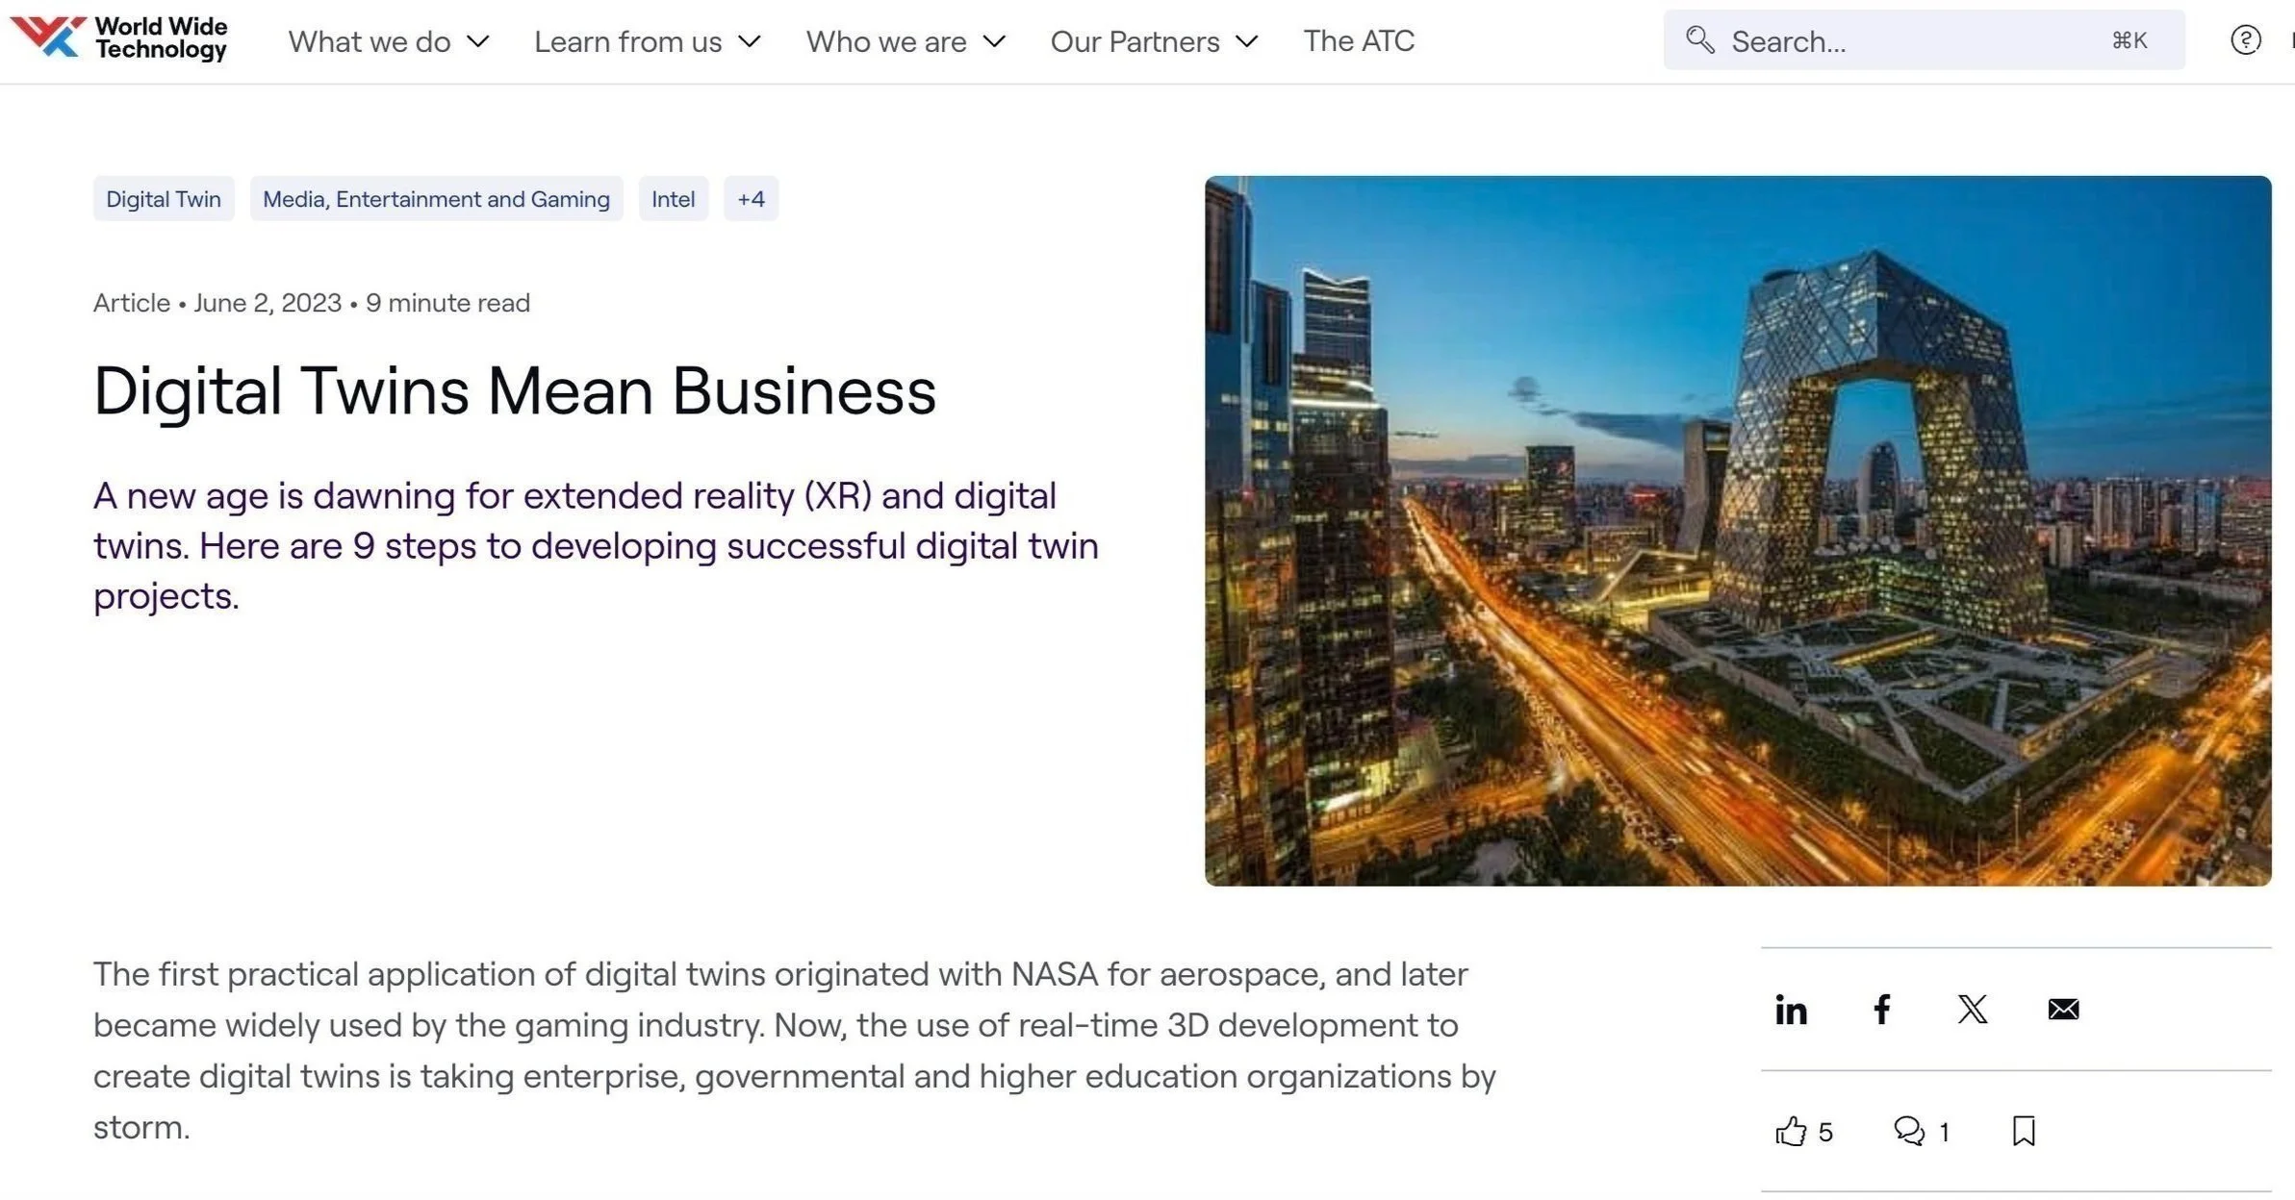The image size is (2295, 1200).
Task: Go to The ATC page
Action: [1359, 41]
